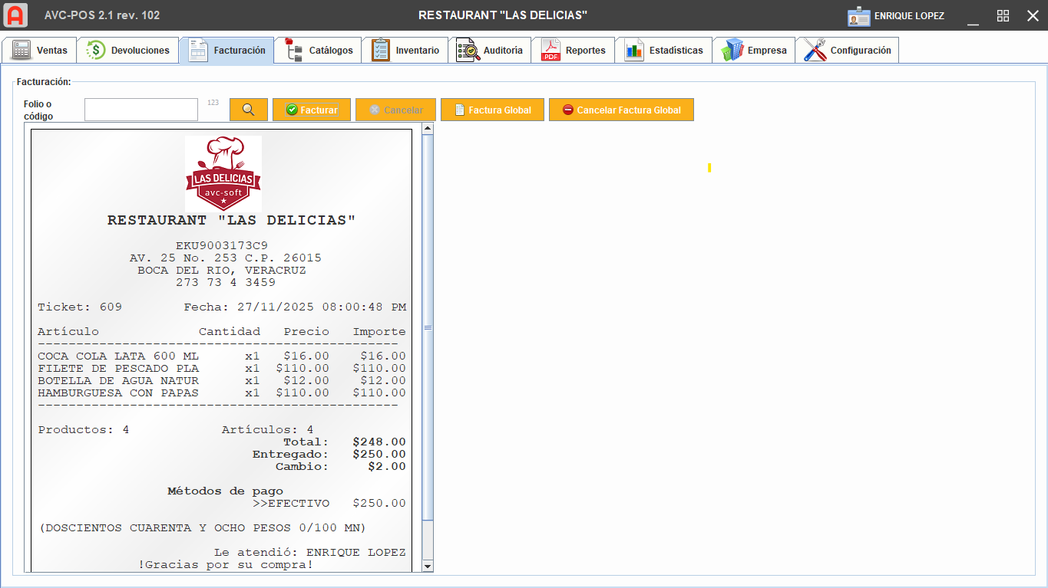Click the Reportes PDF icon
The image size is (1048, 588).
coord(551,51)
